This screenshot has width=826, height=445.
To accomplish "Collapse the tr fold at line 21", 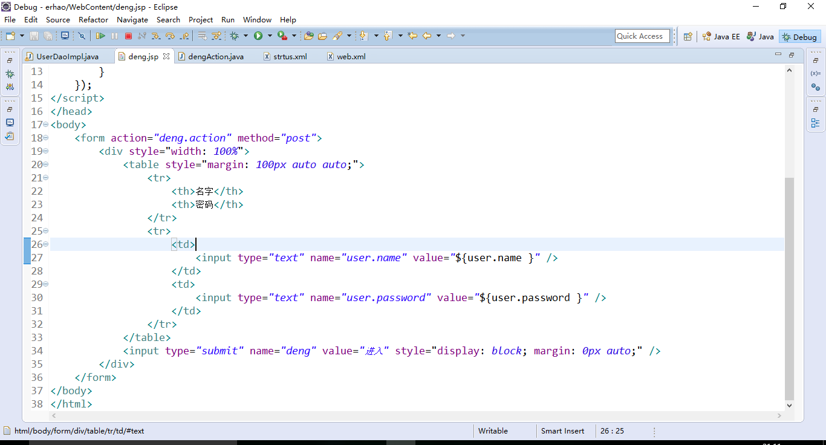I will [46, 178].
